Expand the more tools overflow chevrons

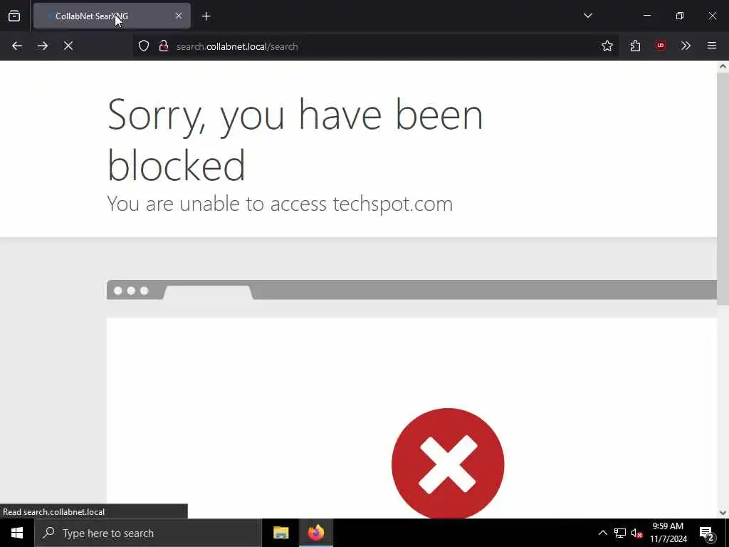686,46
